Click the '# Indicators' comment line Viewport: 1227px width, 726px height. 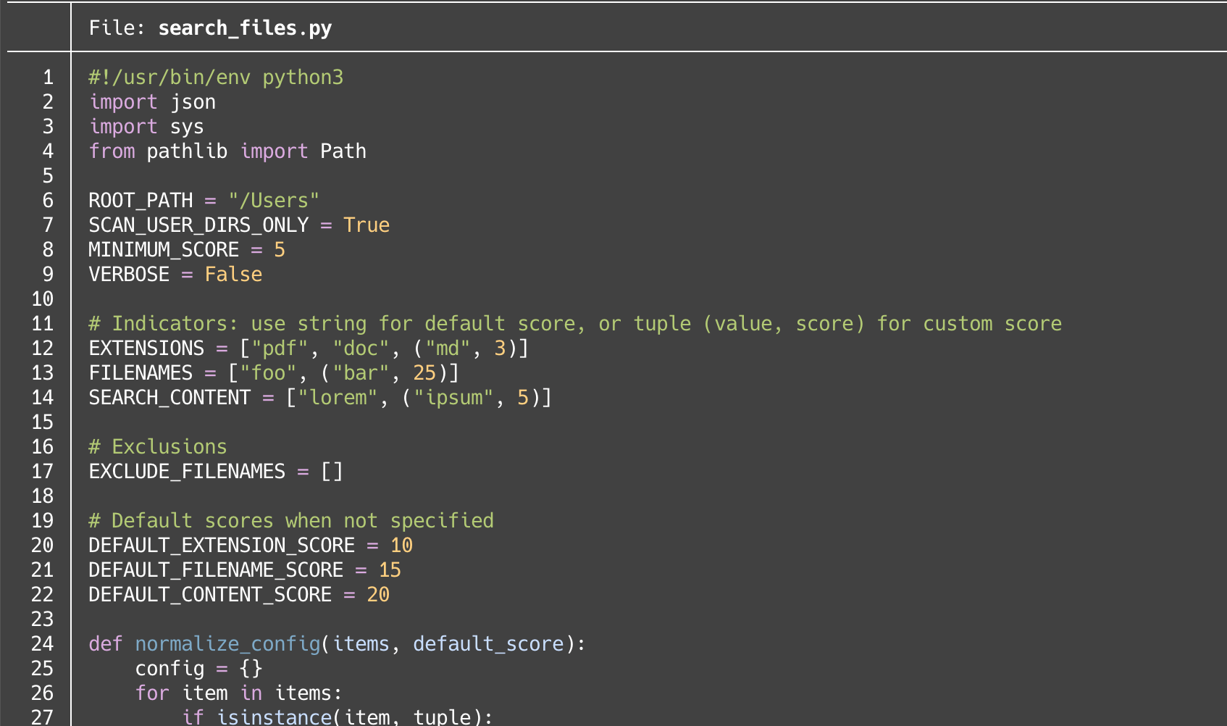coord(575,324)
